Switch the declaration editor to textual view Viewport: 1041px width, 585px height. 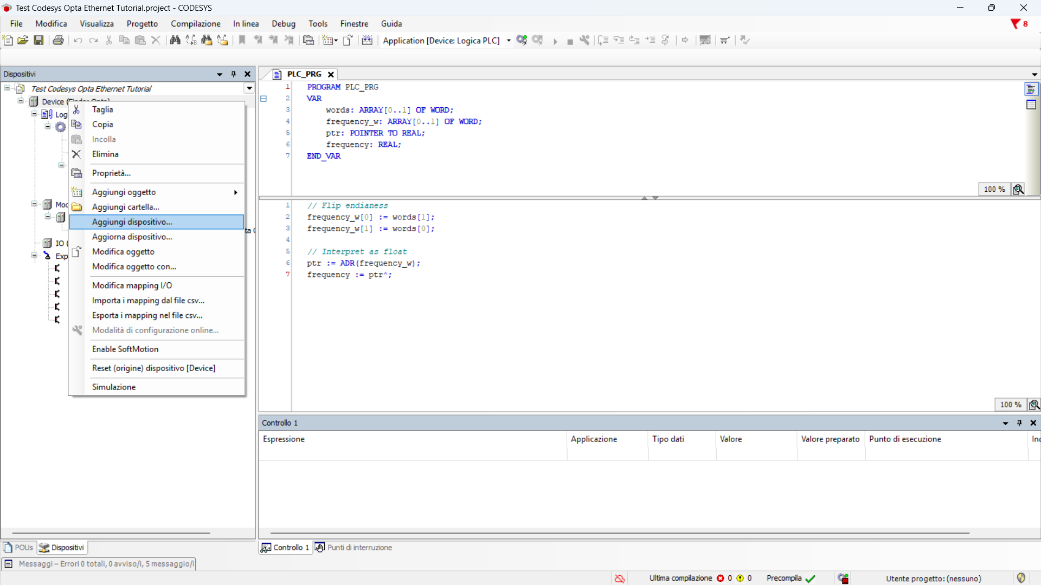click(x=1031, y=89)
